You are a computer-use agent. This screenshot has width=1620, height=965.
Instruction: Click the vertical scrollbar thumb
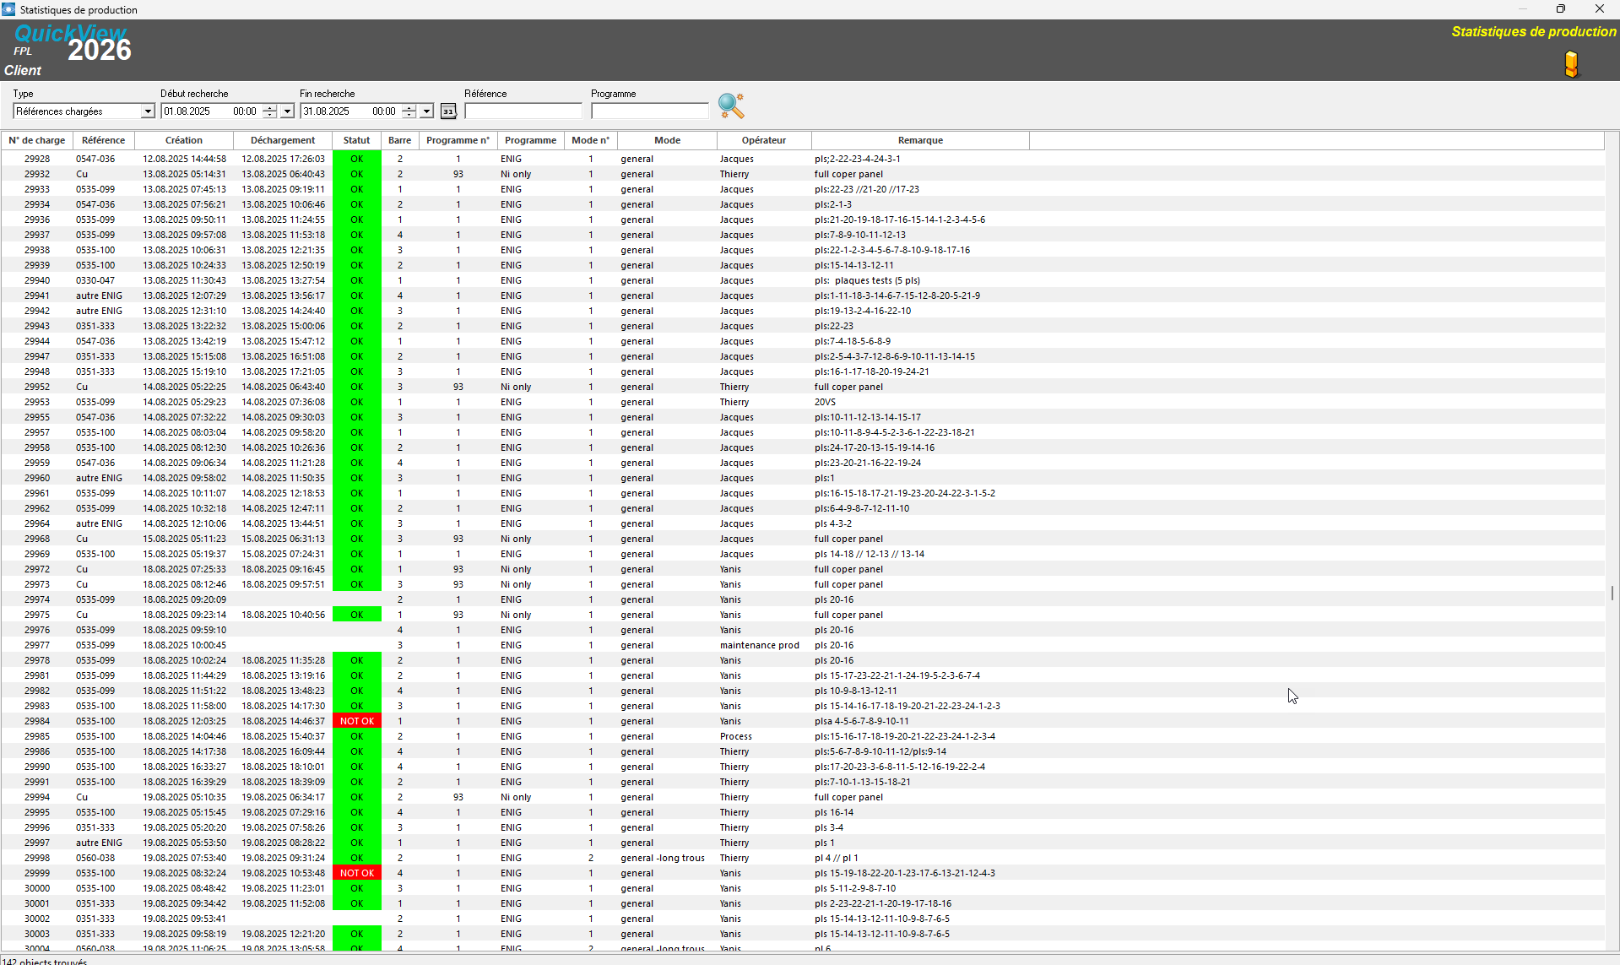click(x=1612, y=594)
